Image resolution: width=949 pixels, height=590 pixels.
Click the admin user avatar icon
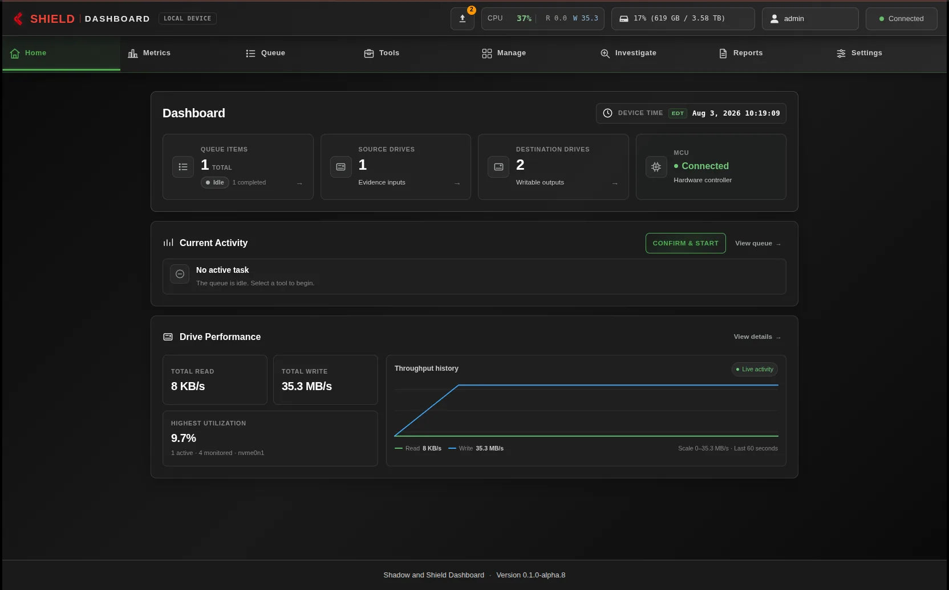pyautogui.click(x=774, y=19)
